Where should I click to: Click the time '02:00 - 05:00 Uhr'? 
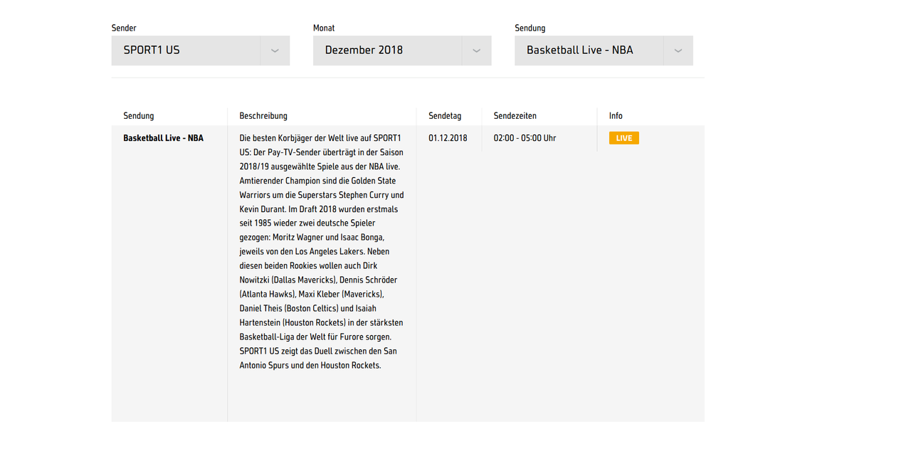tap(525, 138)
